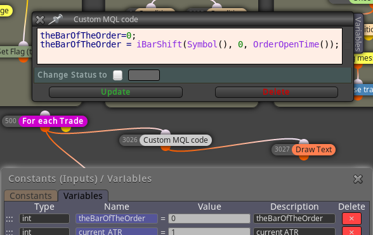Viewport: 373px width, 235px height.
Task: Edit description field of theBarOfTheOrder row
Action: click(x=294, y=219)
